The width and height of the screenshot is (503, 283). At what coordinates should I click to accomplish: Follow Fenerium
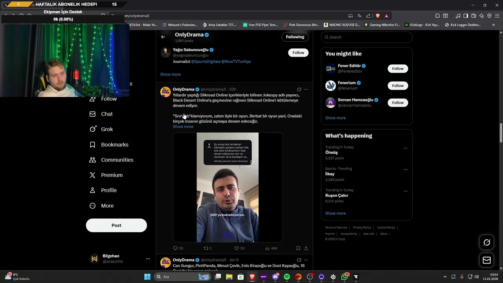pos(398,86)
